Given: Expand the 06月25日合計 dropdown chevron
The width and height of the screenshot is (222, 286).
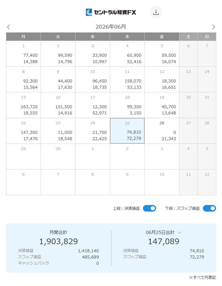Looking at the screenshot, I should [x=180, y=233].
